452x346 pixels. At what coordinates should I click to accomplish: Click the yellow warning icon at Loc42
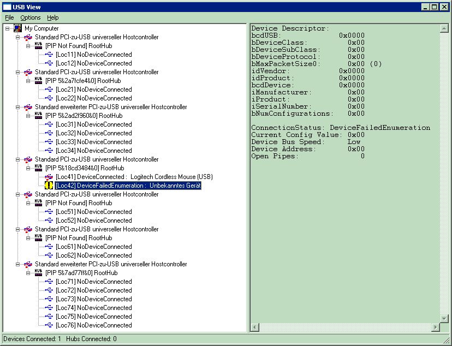(49, 186)
